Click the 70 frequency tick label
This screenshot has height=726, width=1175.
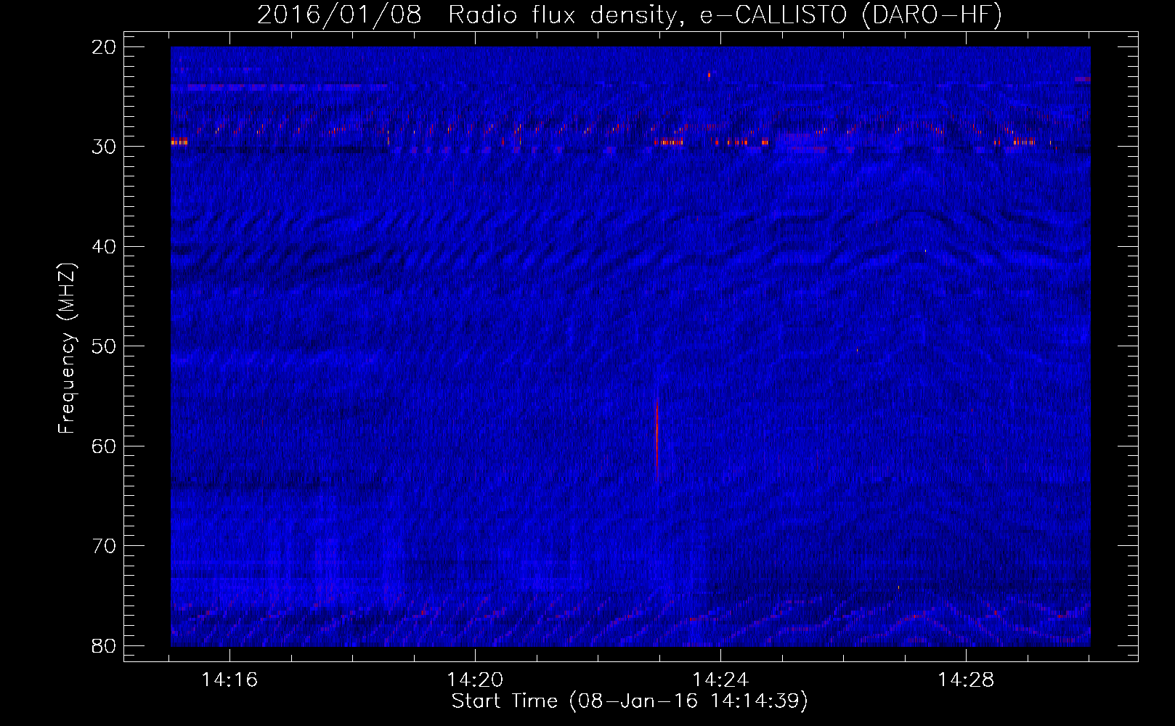coord(105,546)
